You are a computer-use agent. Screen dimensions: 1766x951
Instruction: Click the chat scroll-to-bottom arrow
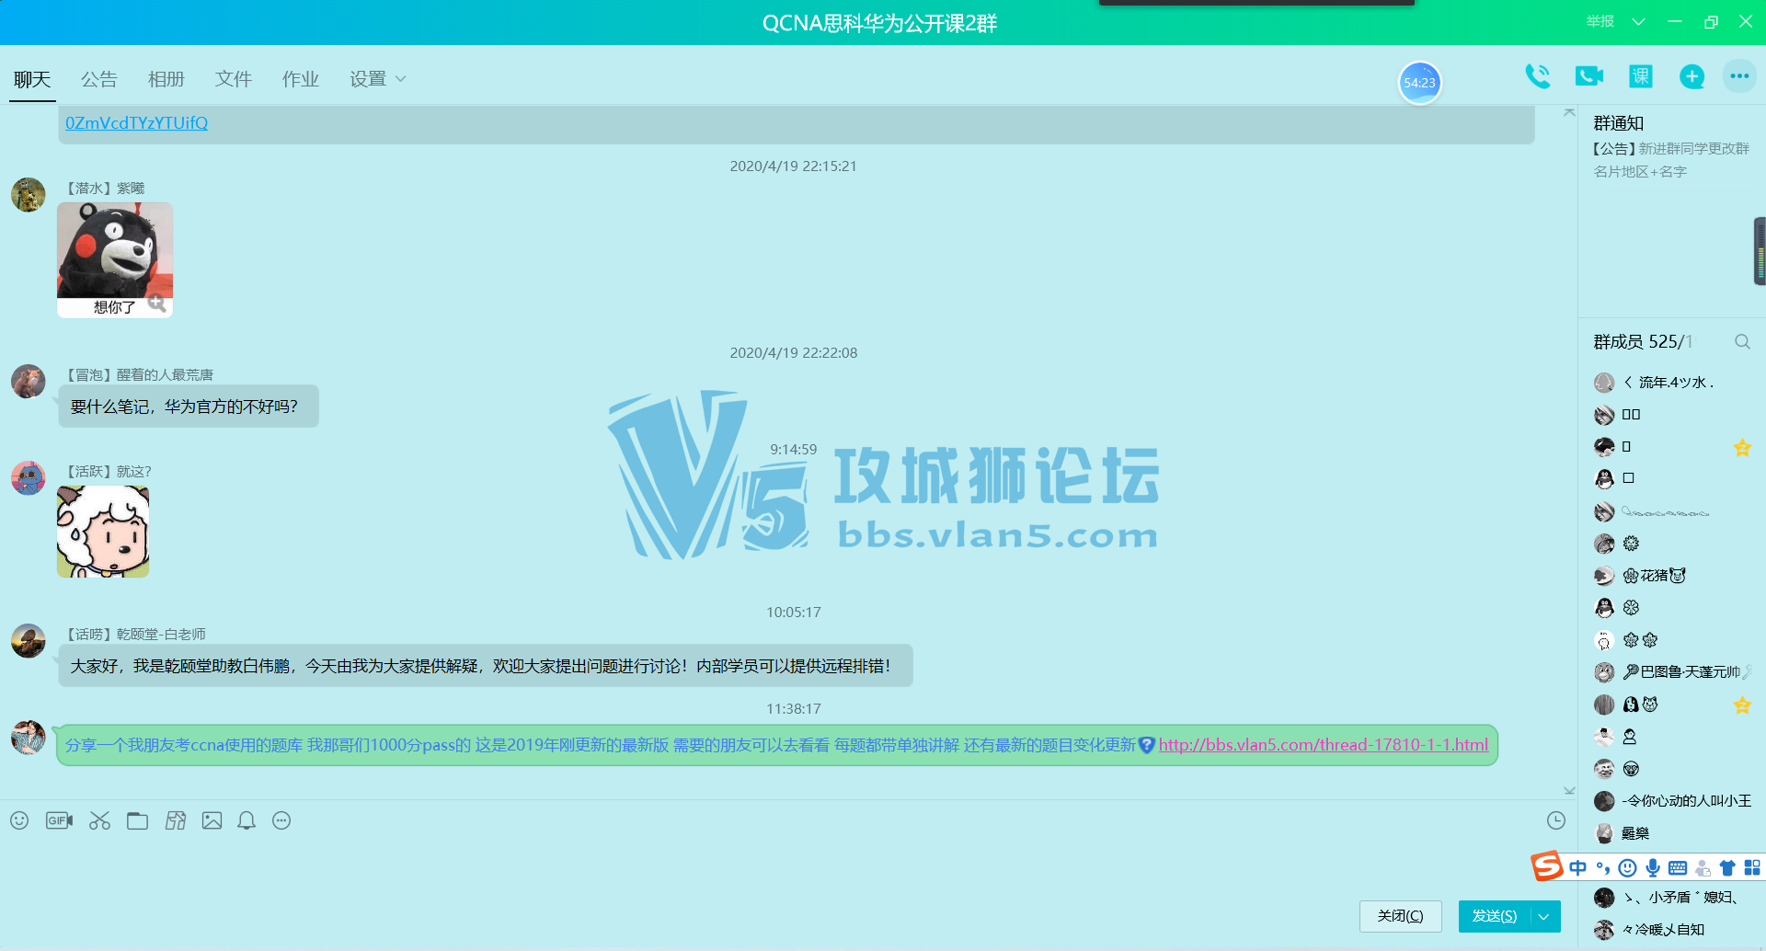1569,790
